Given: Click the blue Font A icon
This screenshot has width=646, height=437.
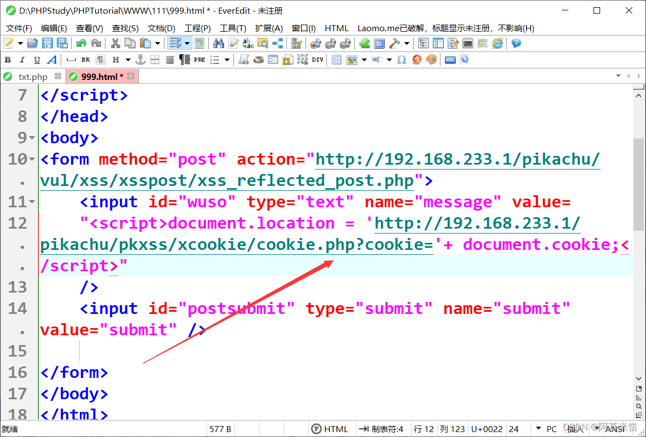Looking at the screenshot, I should click(x=52, y=60).
